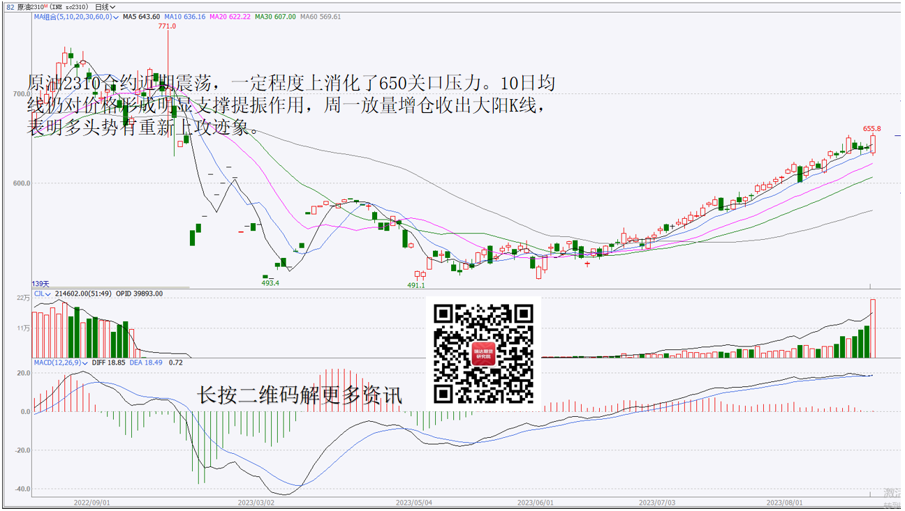Select the gray MA60 569.61 label
Image resolution: width=905 pixels, height=511 pixels.
coord(321,17)
